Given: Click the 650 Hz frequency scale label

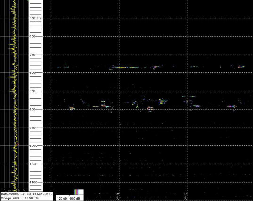Looking at the screenshot, I should pyautogui.click(x=35, y=18).
